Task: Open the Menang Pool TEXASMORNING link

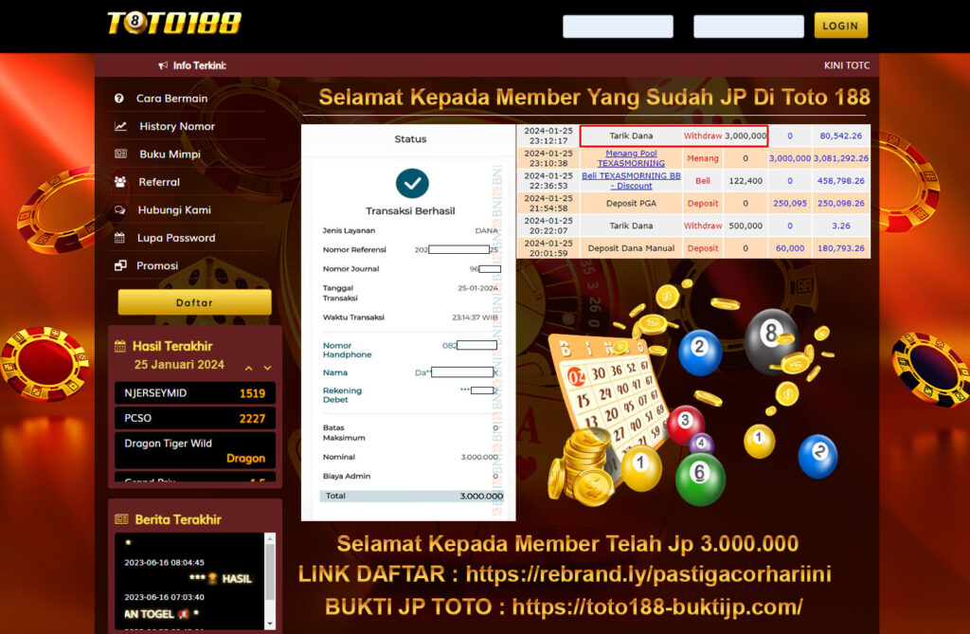Action: tap(631, 158)
